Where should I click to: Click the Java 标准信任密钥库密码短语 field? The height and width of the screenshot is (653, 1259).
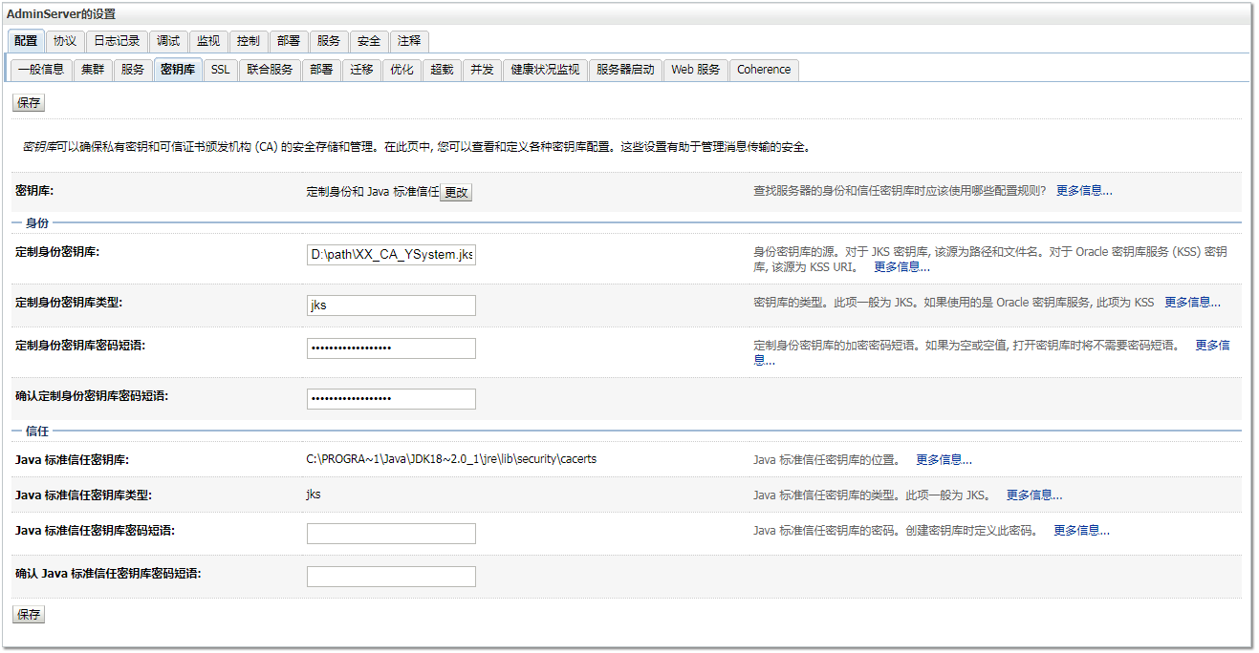tap(390, 533)
